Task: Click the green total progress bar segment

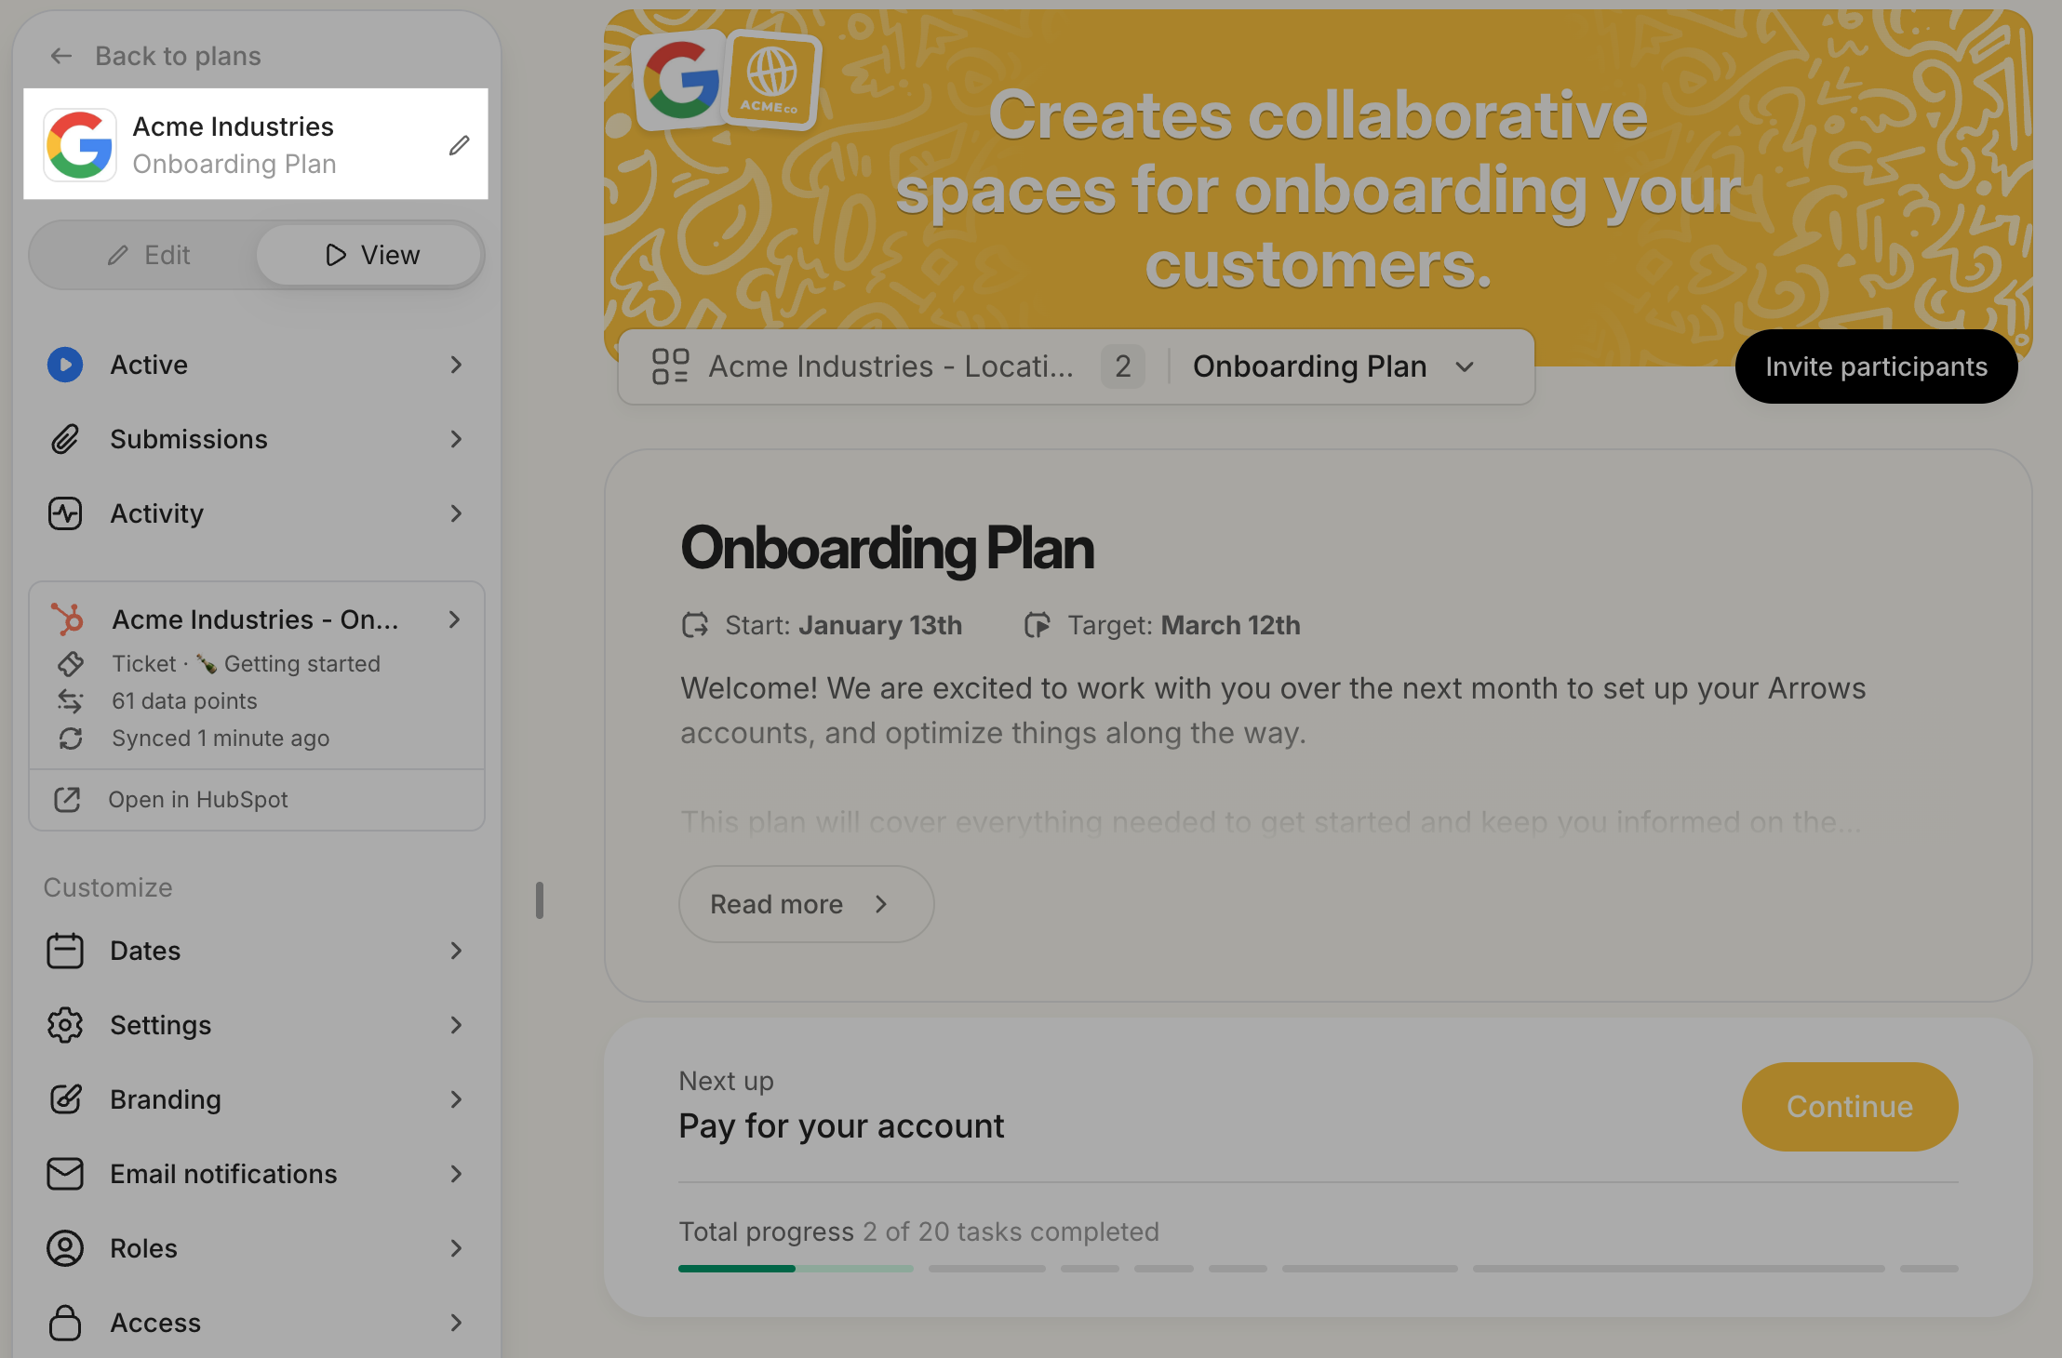Action: click(736, 1269)
